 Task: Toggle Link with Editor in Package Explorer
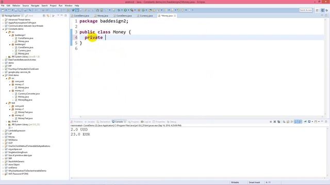(48, 16)
